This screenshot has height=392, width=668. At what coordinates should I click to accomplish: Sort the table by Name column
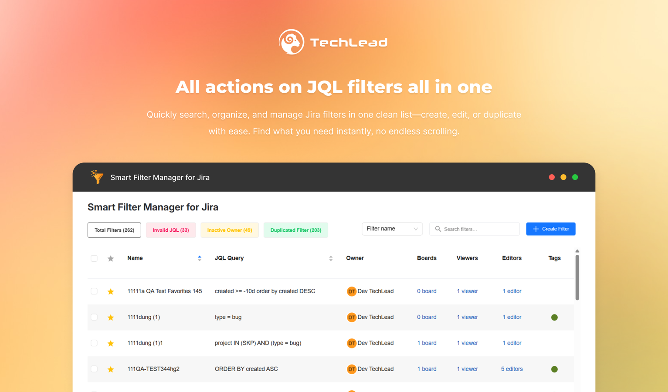[199, 258]
